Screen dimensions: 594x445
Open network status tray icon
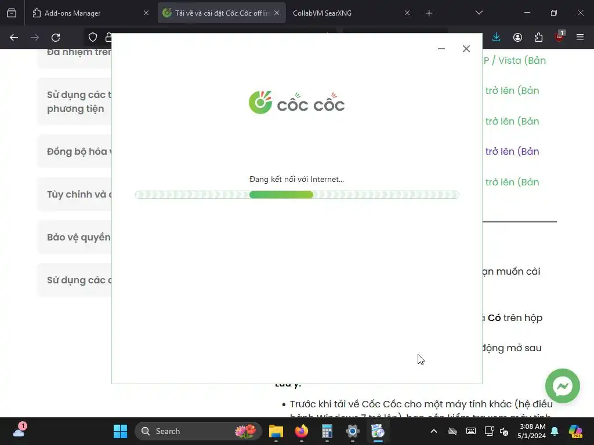pos(489,431)
